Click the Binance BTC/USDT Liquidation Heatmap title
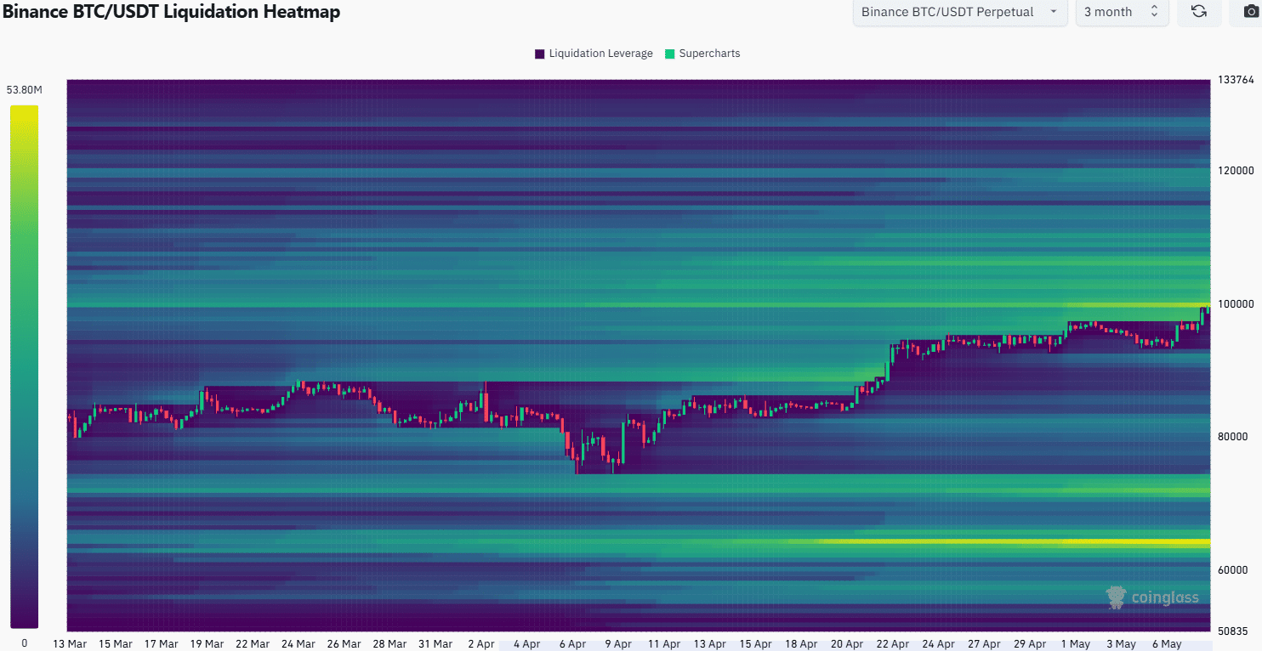Screen dimensions: 1262x651 pos(170,11)
